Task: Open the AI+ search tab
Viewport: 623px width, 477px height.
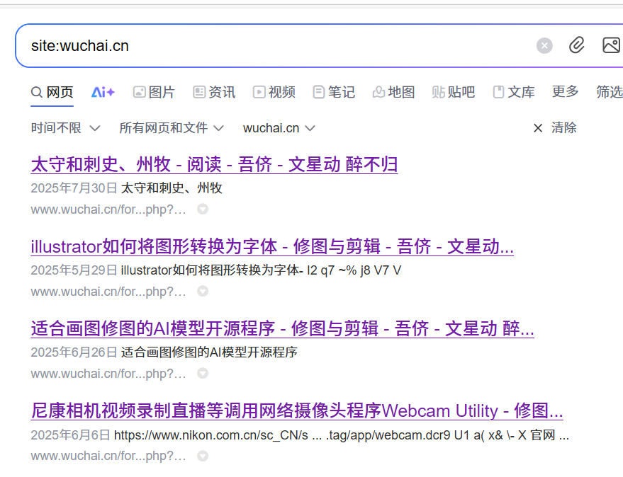Action: pyautogui.click(x=103, y=92)
